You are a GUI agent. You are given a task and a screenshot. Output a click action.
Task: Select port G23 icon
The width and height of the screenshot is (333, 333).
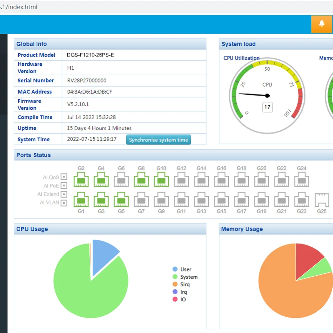302,199
